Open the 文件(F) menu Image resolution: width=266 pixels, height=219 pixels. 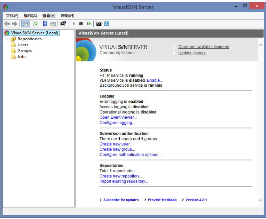click(12, 16)
